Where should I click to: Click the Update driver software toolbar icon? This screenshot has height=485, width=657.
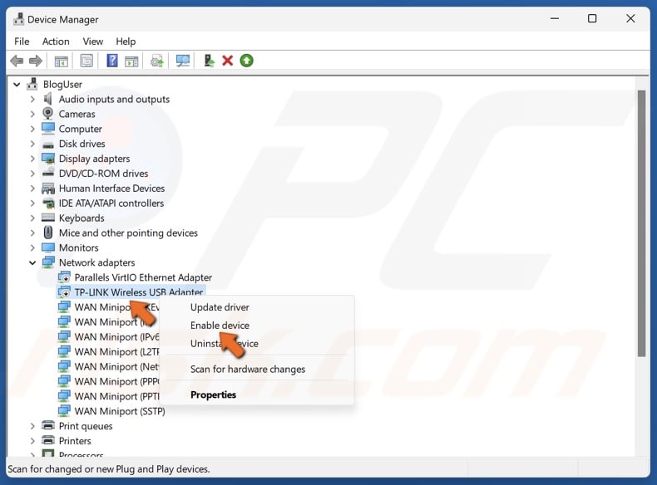(157, 61)
